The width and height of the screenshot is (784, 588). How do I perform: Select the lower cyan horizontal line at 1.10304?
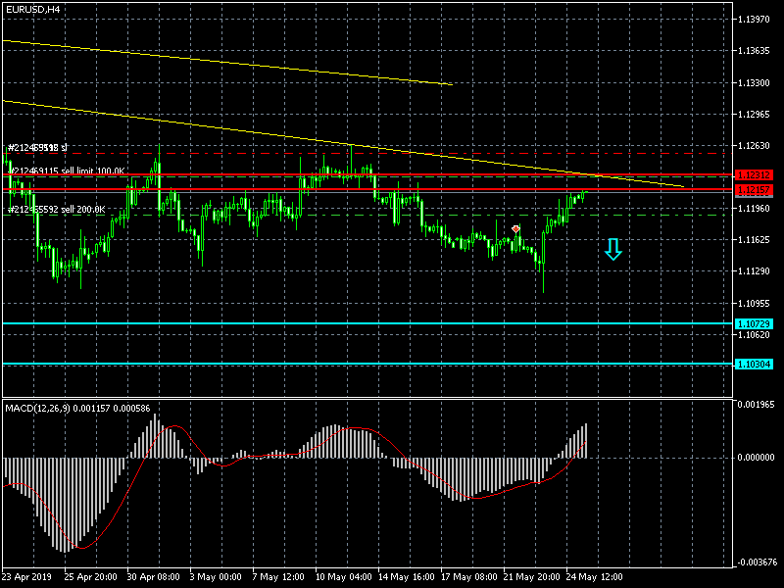[367, 364]
